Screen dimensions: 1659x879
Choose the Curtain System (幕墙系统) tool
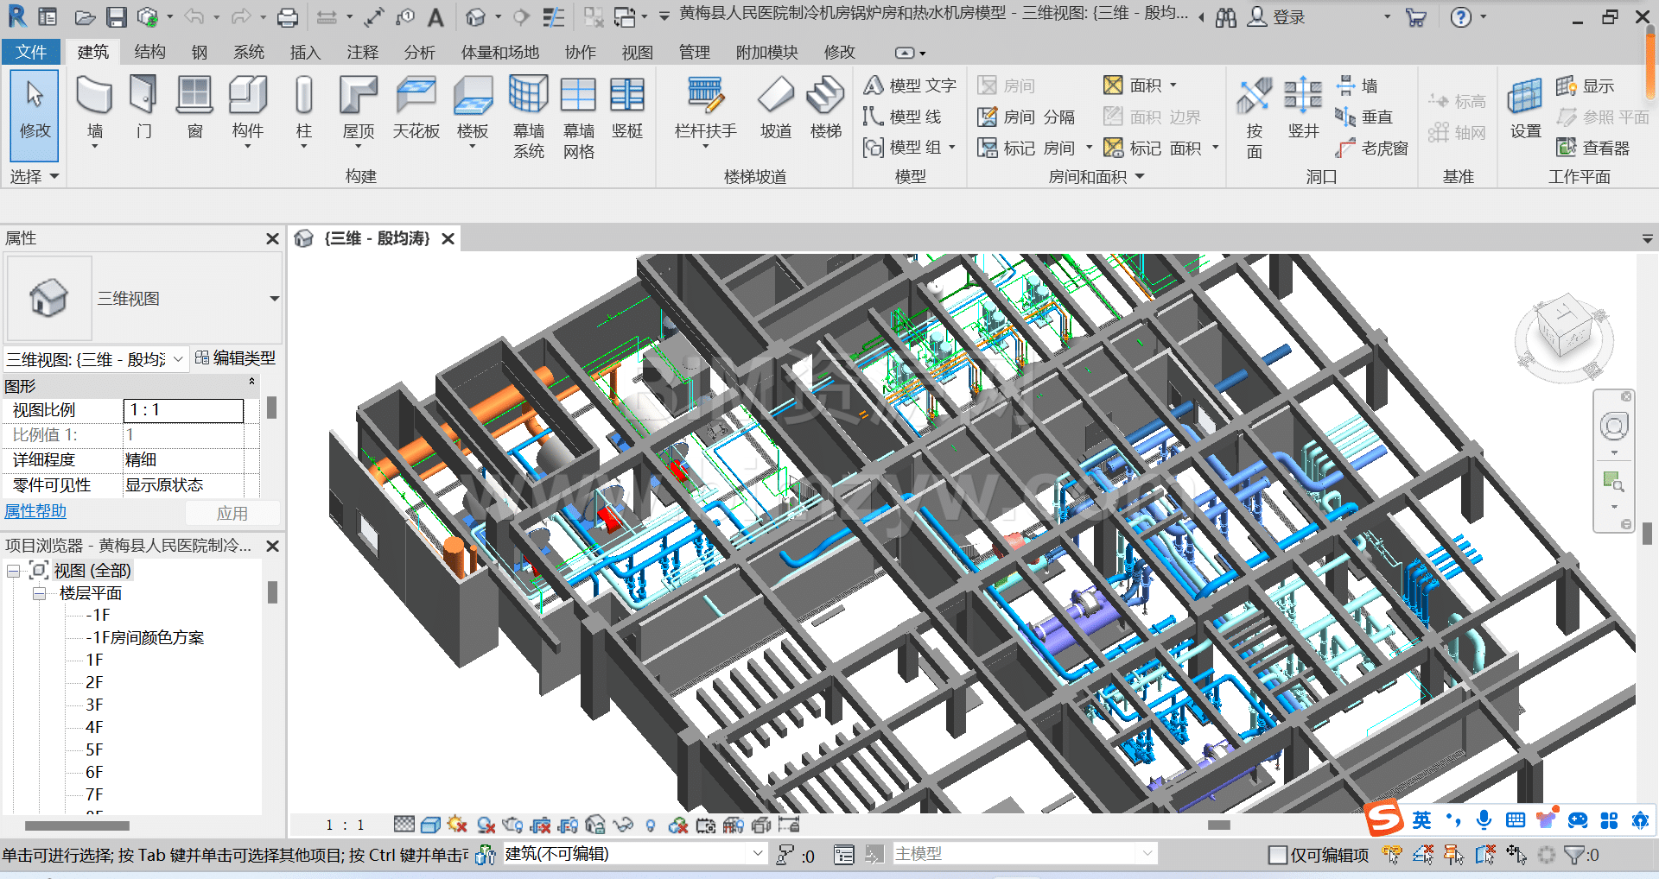pos(528,117)
